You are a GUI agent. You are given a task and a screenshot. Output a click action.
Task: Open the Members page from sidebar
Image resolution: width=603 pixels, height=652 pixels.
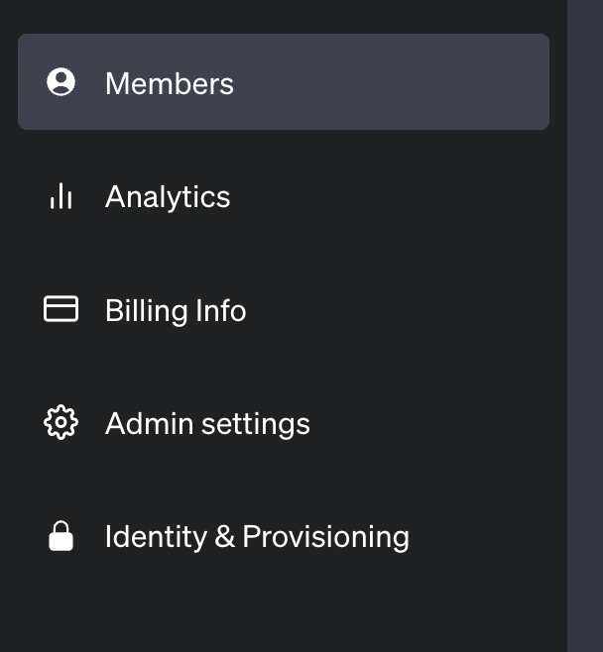pyautogui.click(x=284, y=82)
